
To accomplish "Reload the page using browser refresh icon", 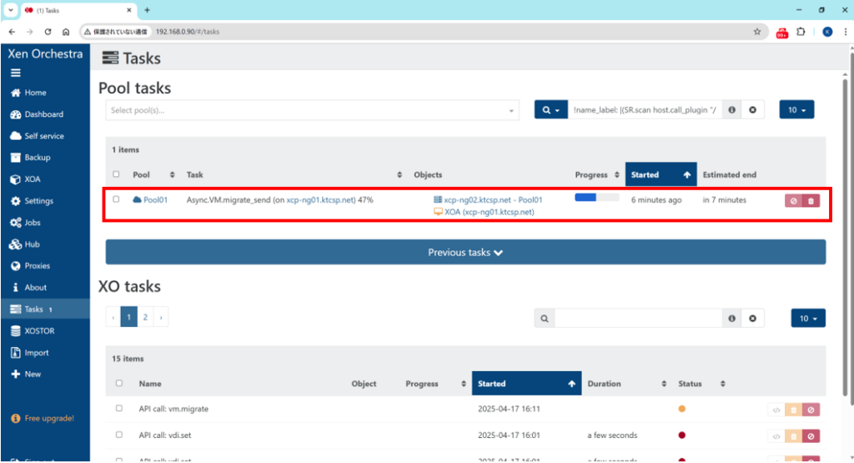I will point(48,32).
